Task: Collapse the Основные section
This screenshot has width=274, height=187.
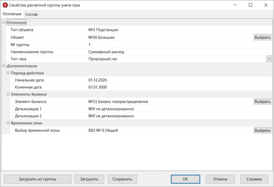Action: point(4,23)
